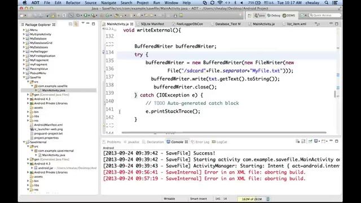Maximize the Package Explorer panel
The image size is (361, 203).
(x=94, y=24)
